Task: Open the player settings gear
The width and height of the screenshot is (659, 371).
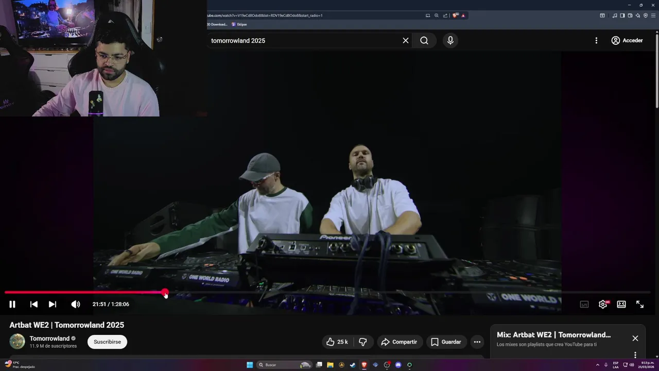Action: pyautogui.click(x=603, y=304)
